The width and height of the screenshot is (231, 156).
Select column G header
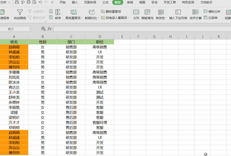pos(154,36)
